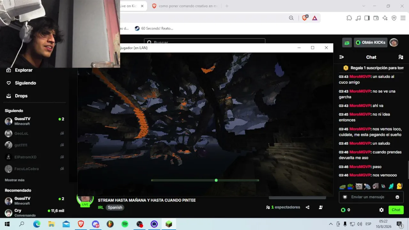Click the stream title STREAM HASTA MAÑANA
The height and width of the screenshot is (230, 409).
coord(147,200)
